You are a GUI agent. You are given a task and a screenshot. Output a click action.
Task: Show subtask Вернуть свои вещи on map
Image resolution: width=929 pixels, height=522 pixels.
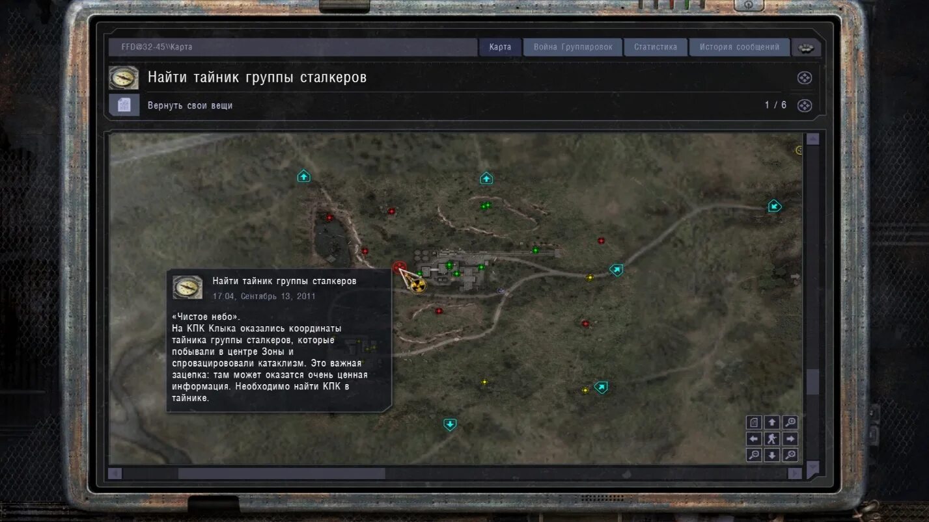pos(805,105)
